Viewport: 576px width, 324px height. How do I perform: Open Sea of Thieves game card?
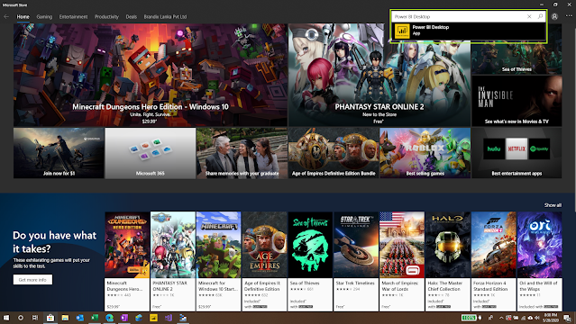[310, 261]
